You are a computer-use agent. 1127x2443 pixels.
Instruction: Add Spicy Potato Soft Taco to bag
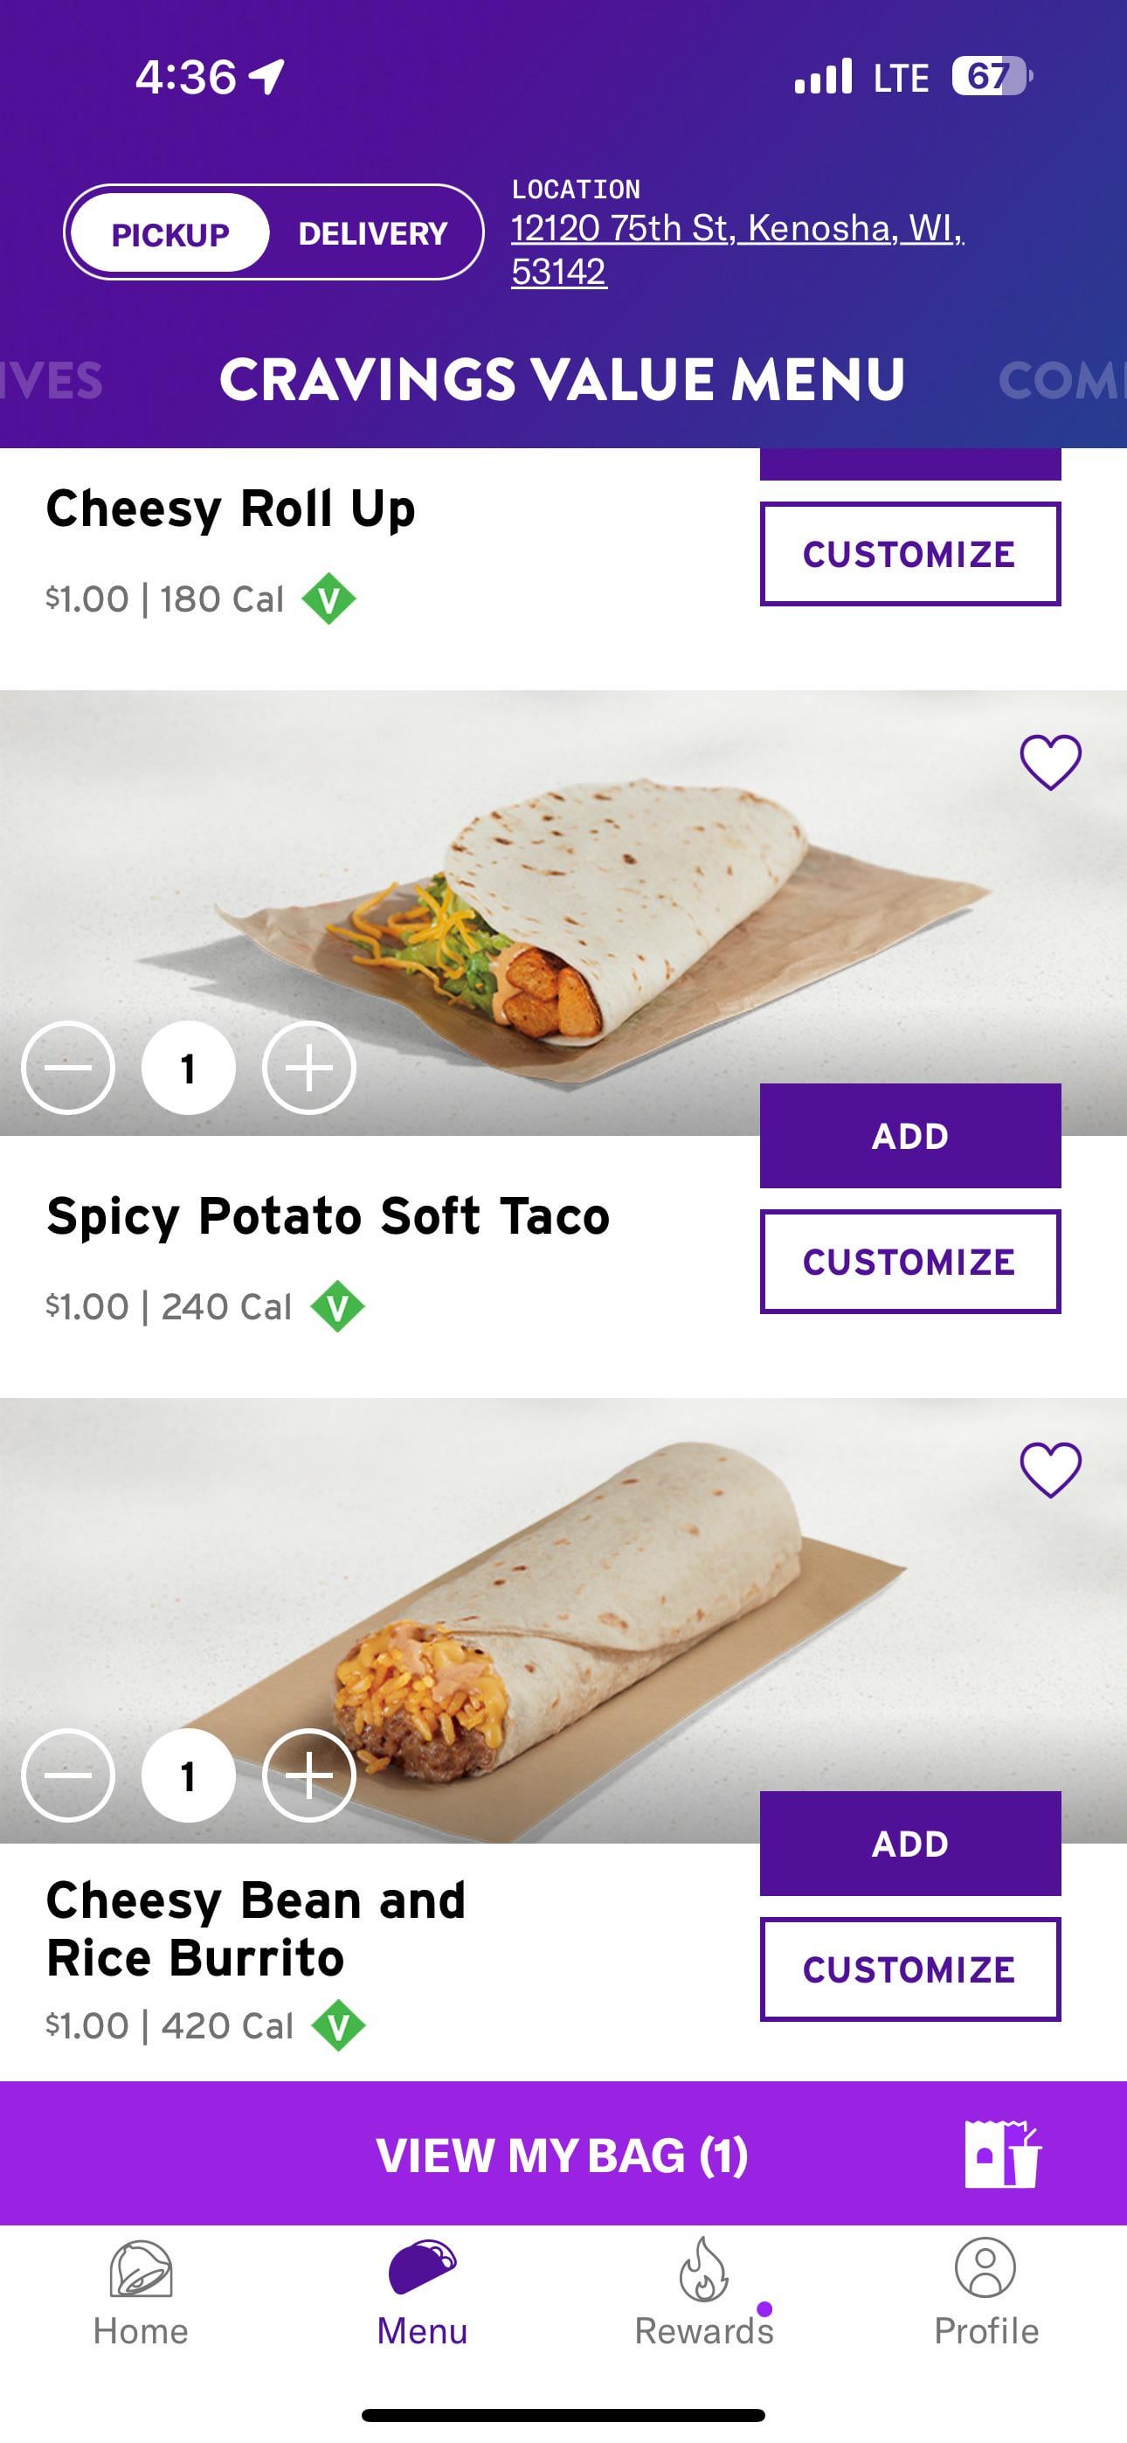pos(909,1135)
